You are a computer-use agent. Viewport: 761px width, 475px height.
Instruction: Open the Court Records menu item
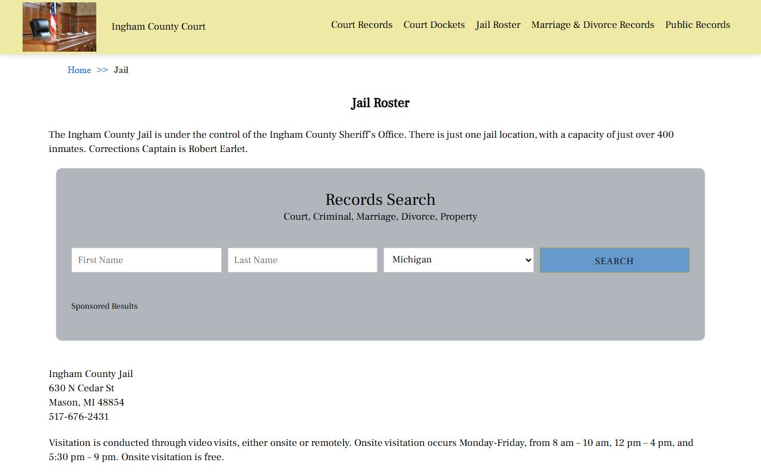point(361,25)
